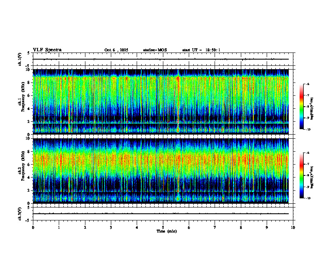Click the "0" tick on the Time axis
Screen dimensions: 330x255
(33, 227)
